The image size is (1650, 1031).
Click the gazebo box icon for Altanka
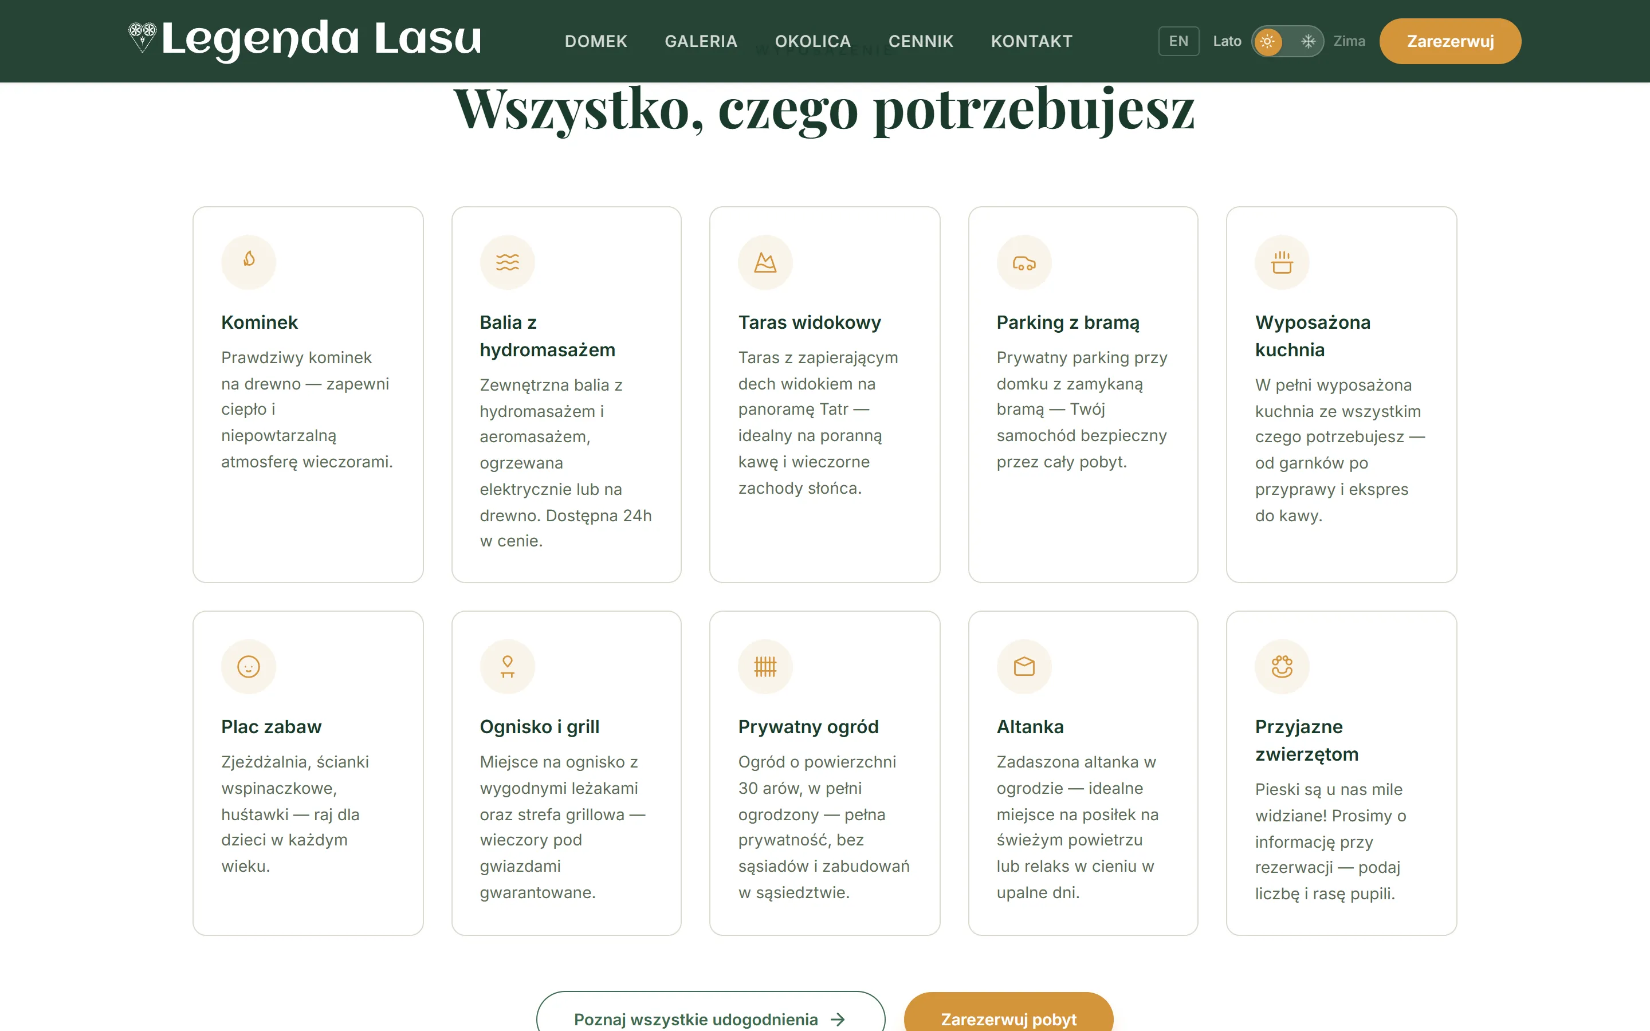click(x=1023, y=666)
